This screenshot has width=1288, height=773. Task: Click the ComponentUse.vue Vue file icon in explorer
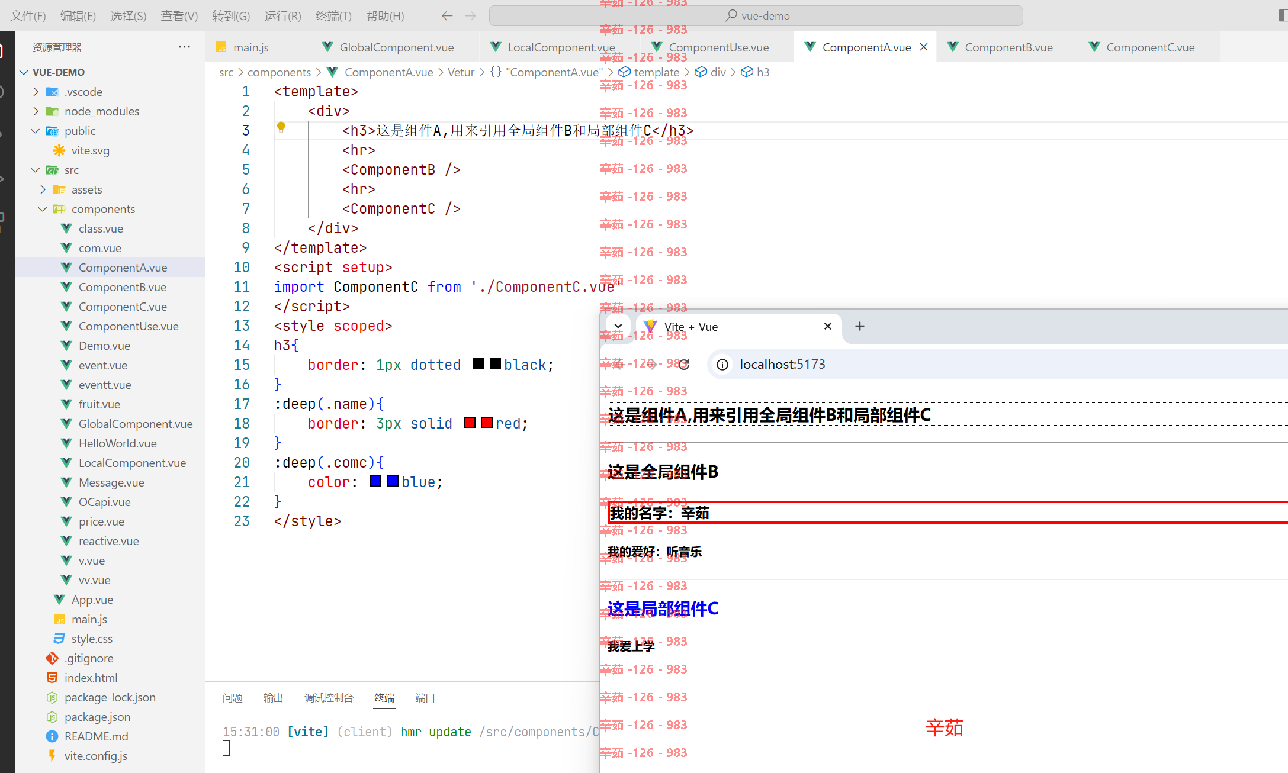(66, 326)
